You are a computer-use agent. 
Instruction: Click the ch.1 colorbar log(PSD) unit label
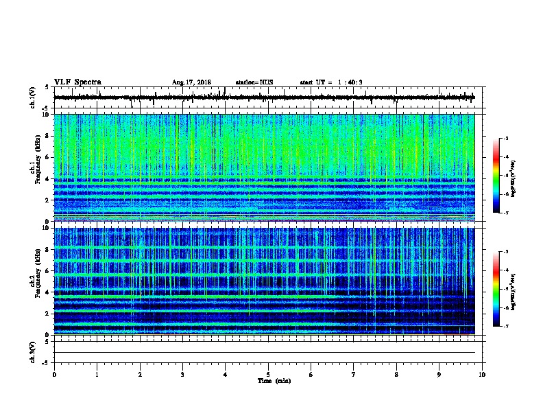click(x=514, y=178)
